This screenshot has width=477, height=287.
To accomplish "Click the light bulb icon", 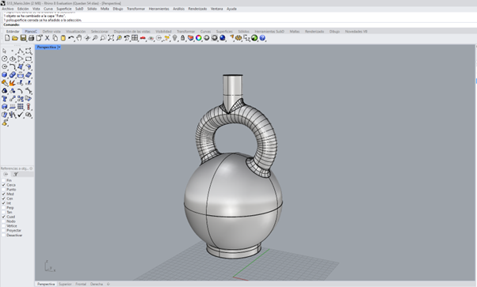I will pyautogui.click(x=174, y=38).
